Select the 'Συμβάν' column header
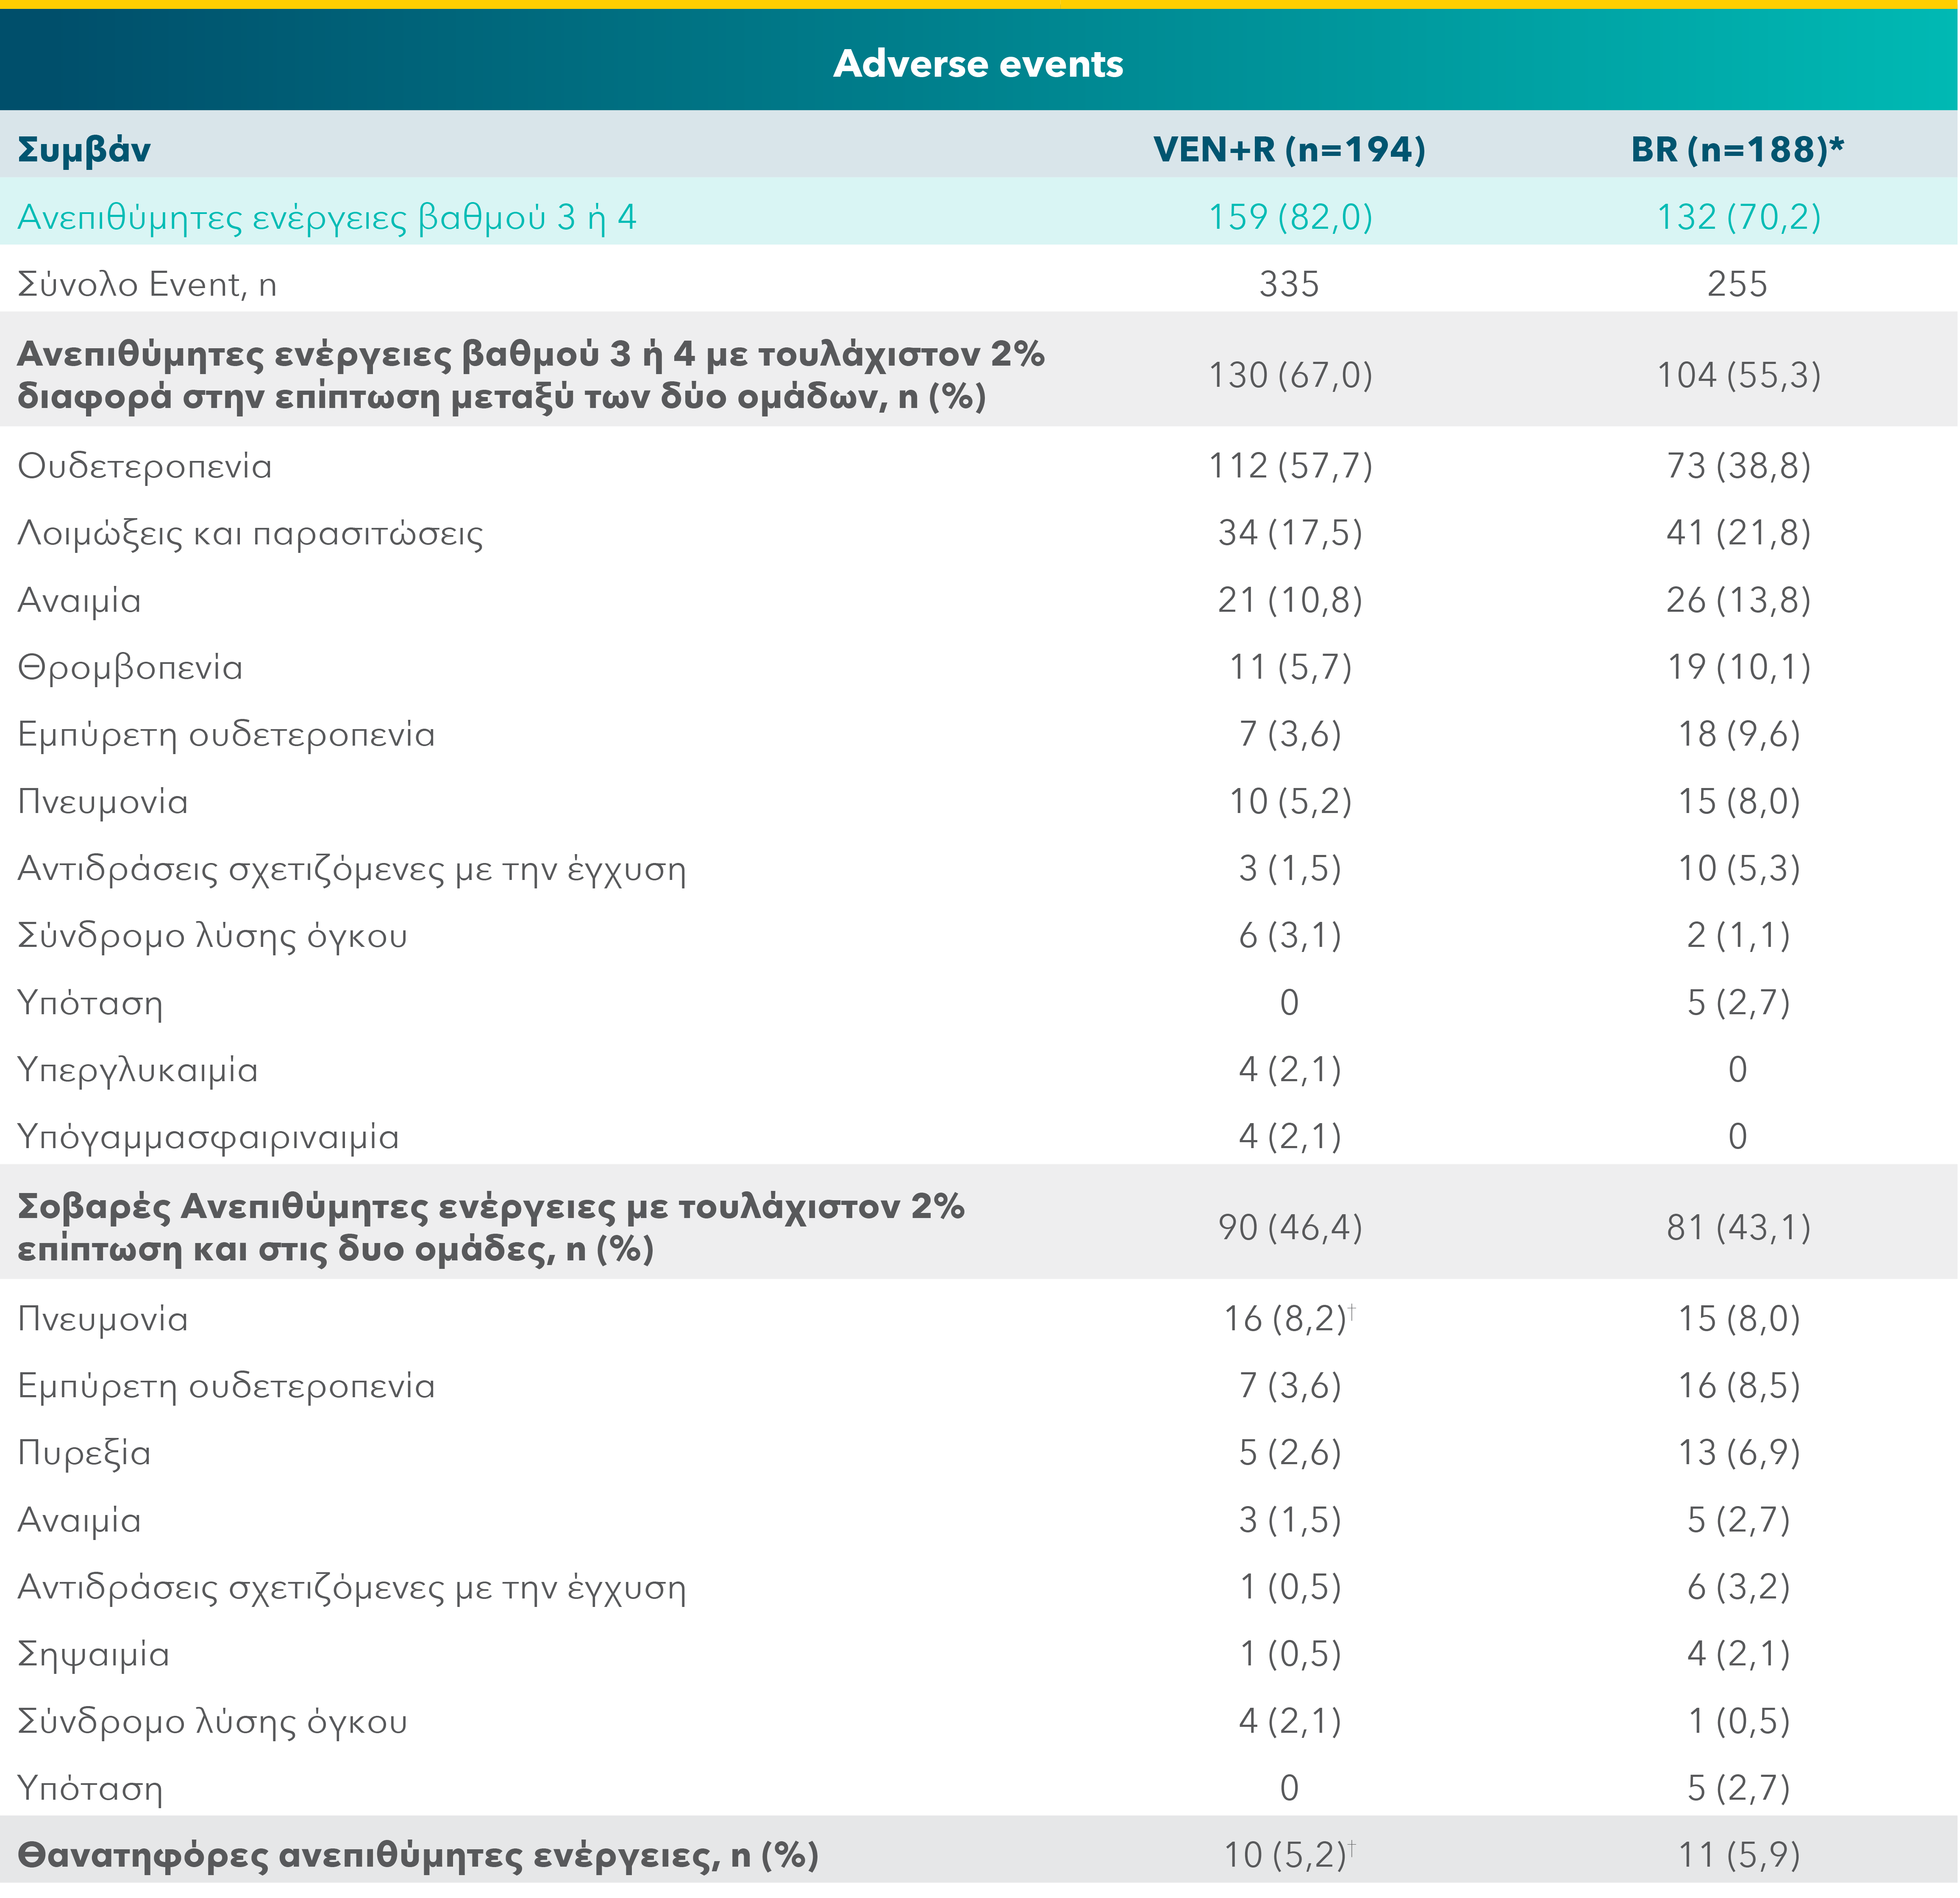 pos(84,150)
